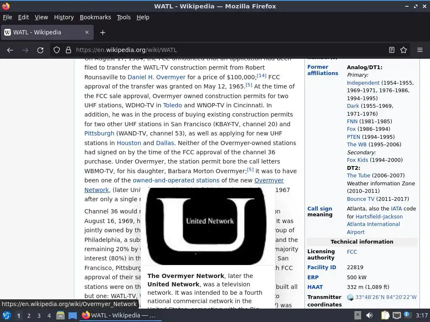Screen dimensions: 430x322
Task: Open the update notifier tray icon
Action: [x=407, y=315]
